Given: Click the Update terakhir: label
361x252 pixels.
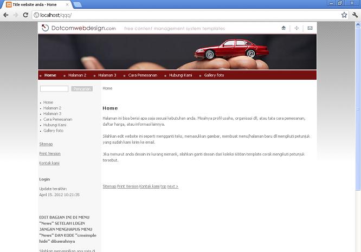Looking at the screenshot, I should coord(53,189).
